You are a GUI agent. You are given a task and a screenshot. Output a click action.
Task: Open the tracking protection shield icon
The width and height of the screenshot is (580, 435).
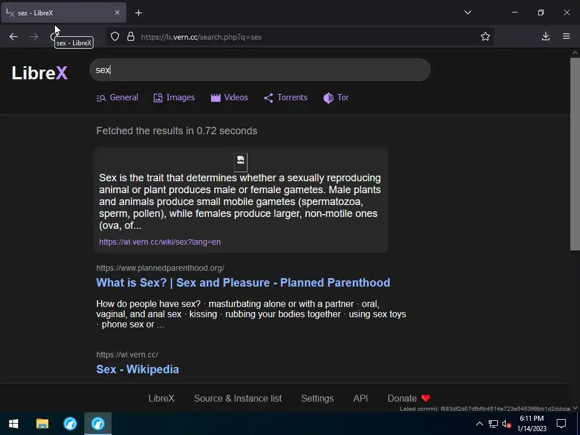click(115, 37)
